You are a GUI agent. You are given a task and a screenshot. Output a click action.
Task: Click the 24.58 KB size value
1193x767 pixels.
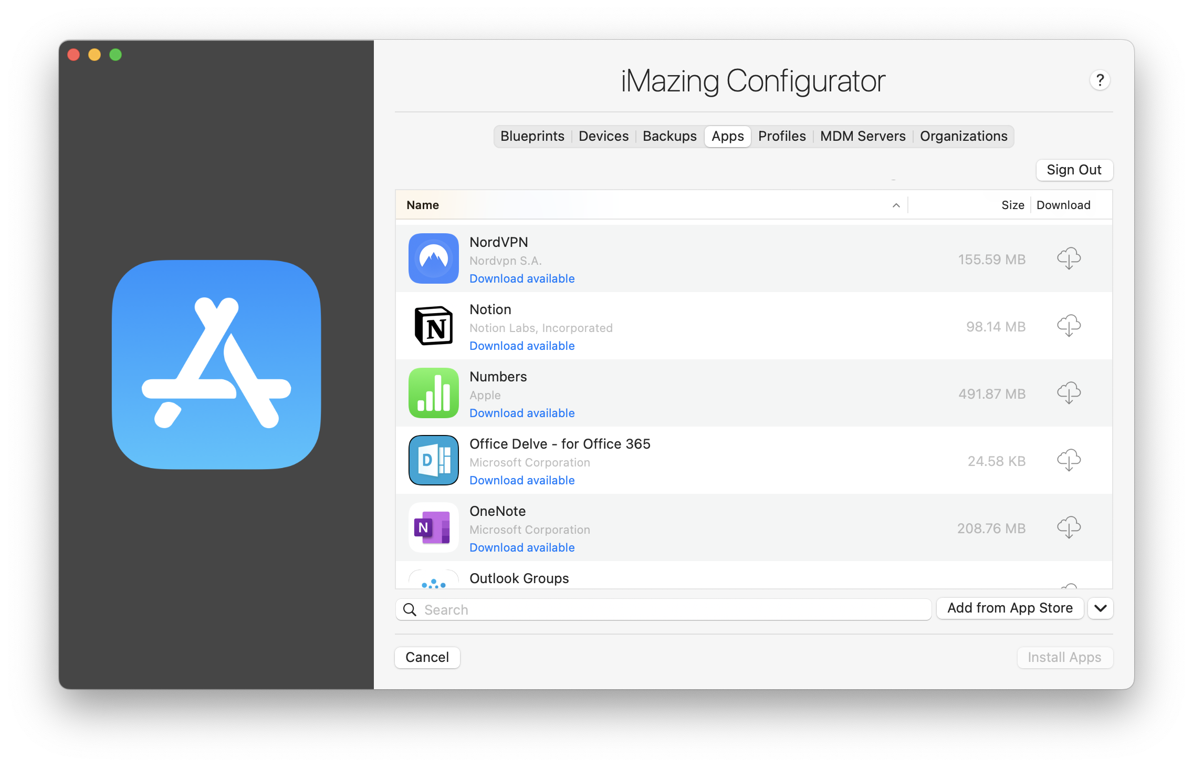coord(997,461)
